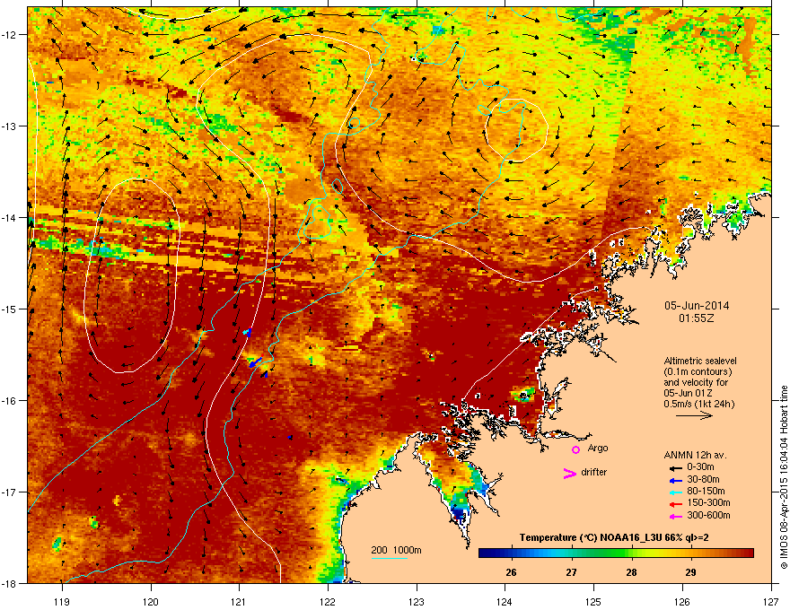Click the cyan 200 1000m isobath legend line

pyautogui.click(x=390, y=558)
